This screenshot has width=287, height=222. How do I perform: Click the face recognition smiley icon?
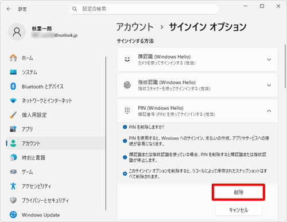127,60
